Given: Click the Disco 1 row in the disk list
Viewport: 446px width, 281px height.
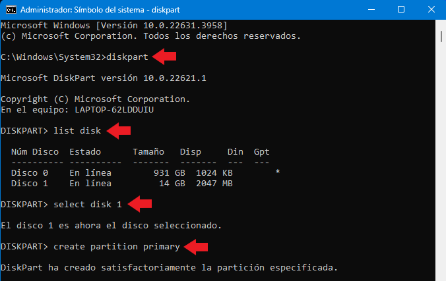Looking at the screenshot, I should 122,184.
